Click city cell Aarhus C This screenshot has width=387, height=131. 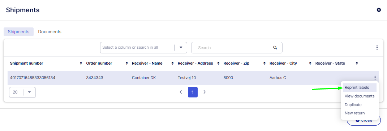tap(278, 78)
